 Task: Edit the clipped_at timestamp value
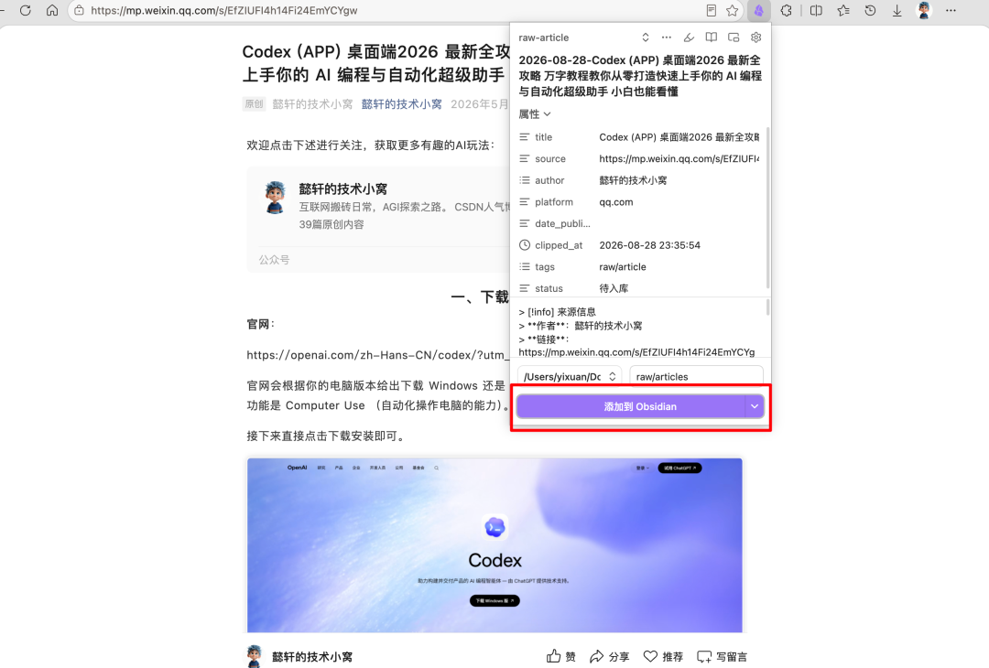coord(679,245)
